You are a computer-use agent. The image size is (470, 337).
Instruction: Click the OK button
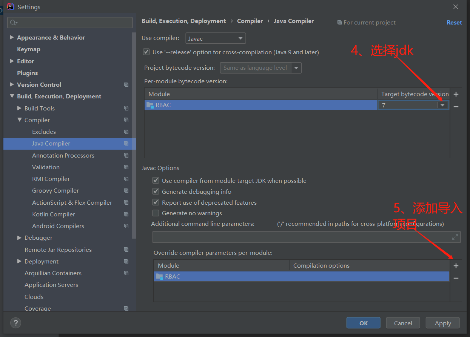363,323
